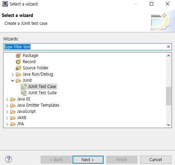Click the scroll up arrow in list
Screen dimensions: 175x165
pyautogui.click(x=168, y=56)
